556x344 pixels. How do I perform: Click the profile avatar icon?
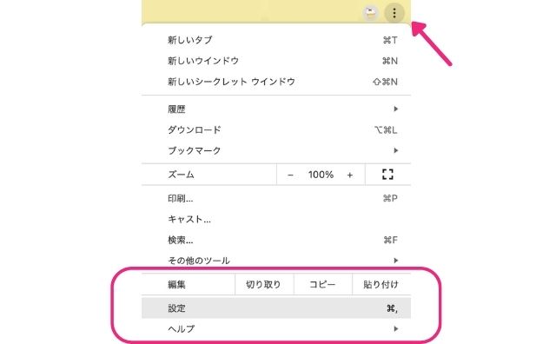371,14
